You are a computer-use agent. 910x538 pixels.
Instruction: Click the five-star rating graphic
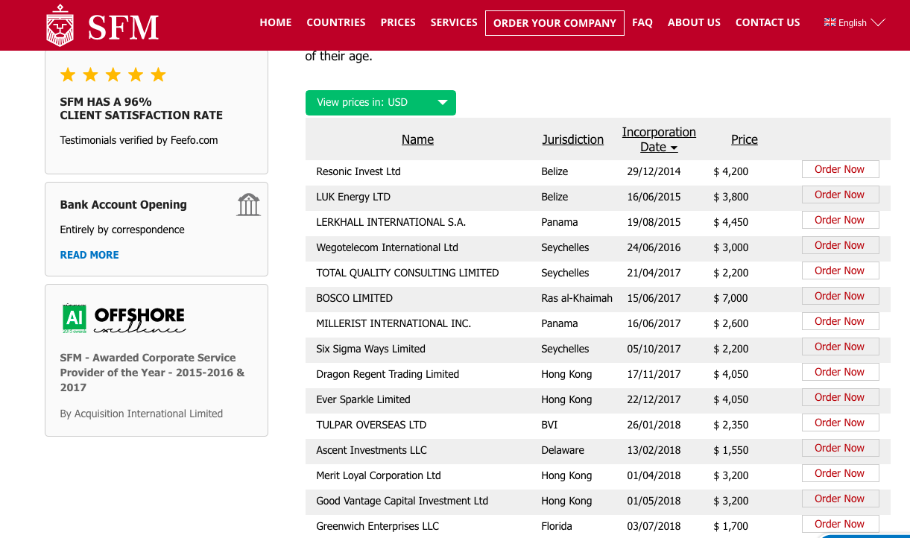point(113,75)
